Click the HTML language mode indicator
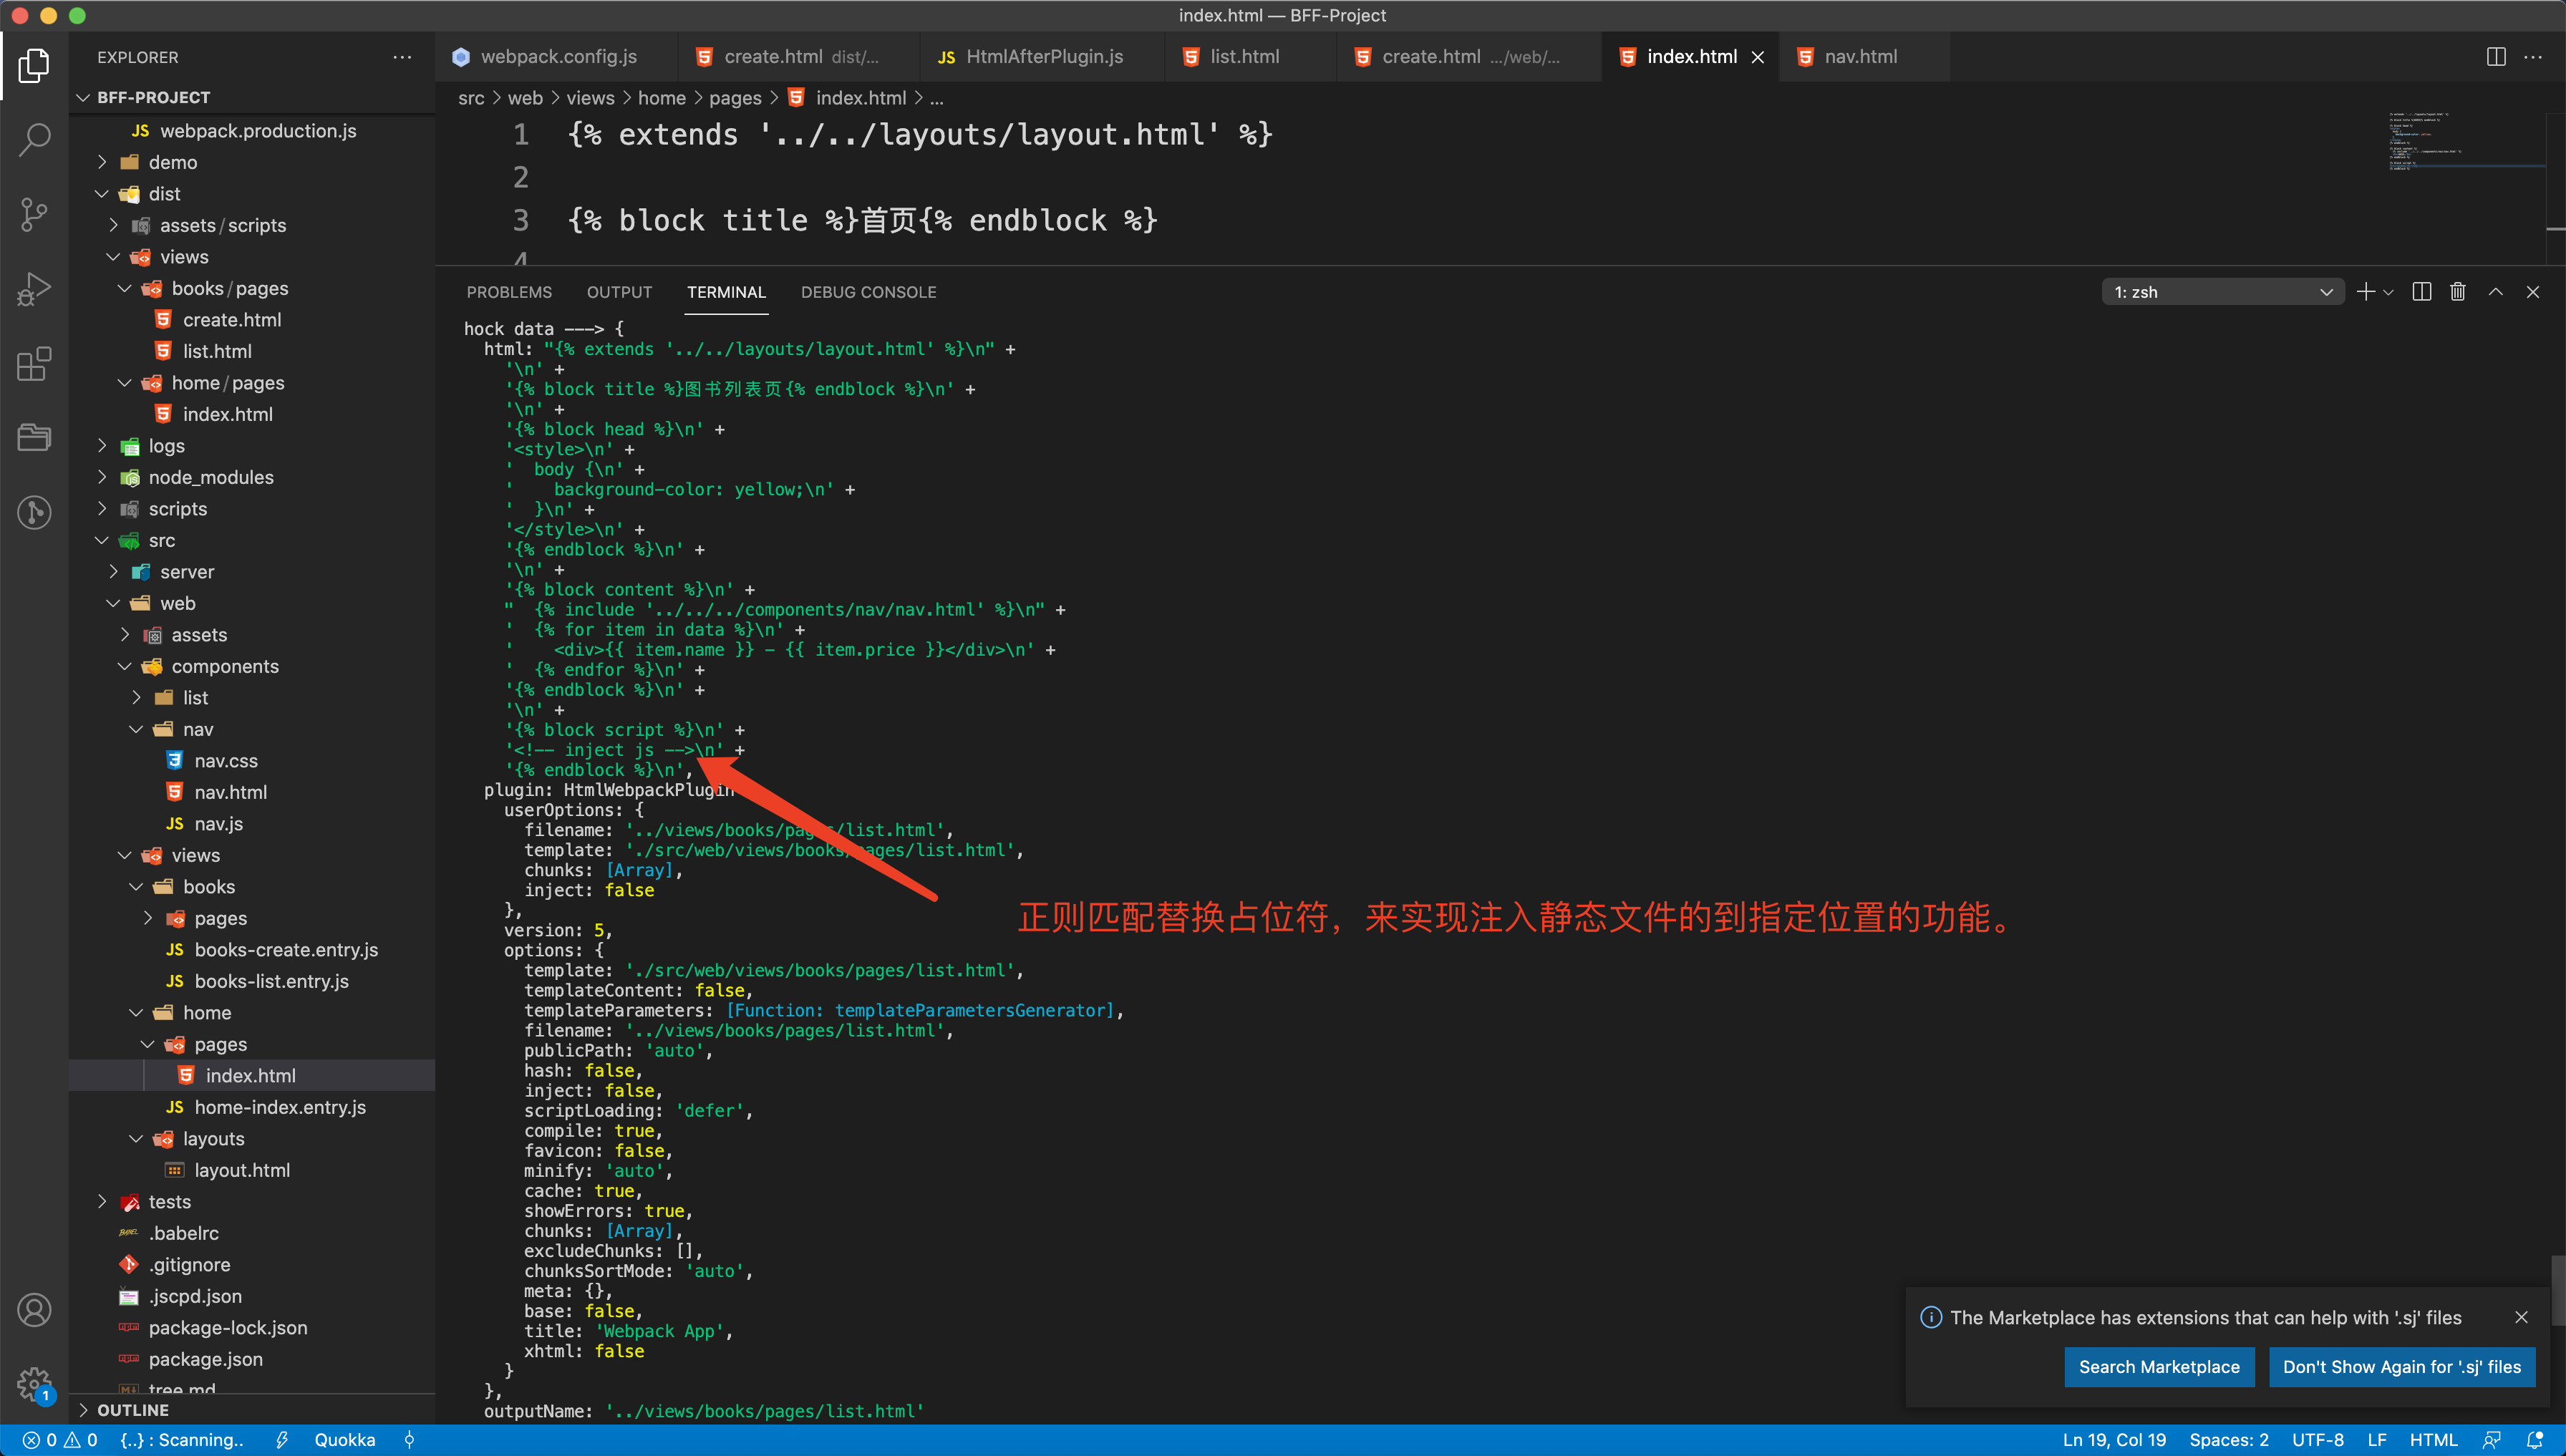 click(x=2433, y=1440)
